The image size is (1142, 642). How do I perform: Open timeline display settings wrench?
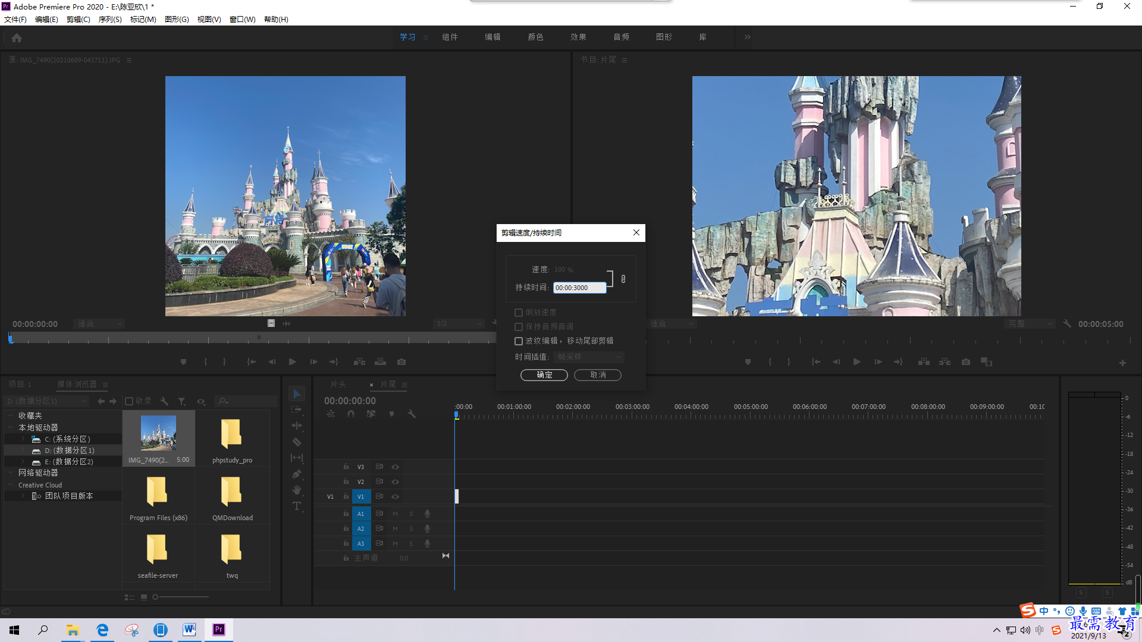coord(412,414)
